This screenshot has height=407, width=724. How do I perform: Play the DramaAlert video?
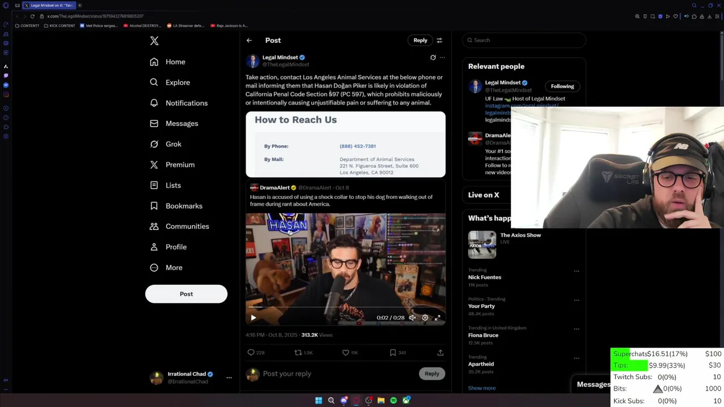253,318
